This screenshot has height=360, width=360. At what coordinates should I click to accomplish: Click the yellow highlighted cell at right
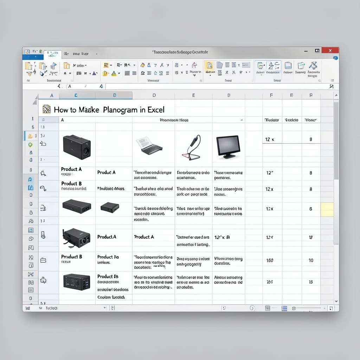327,210
